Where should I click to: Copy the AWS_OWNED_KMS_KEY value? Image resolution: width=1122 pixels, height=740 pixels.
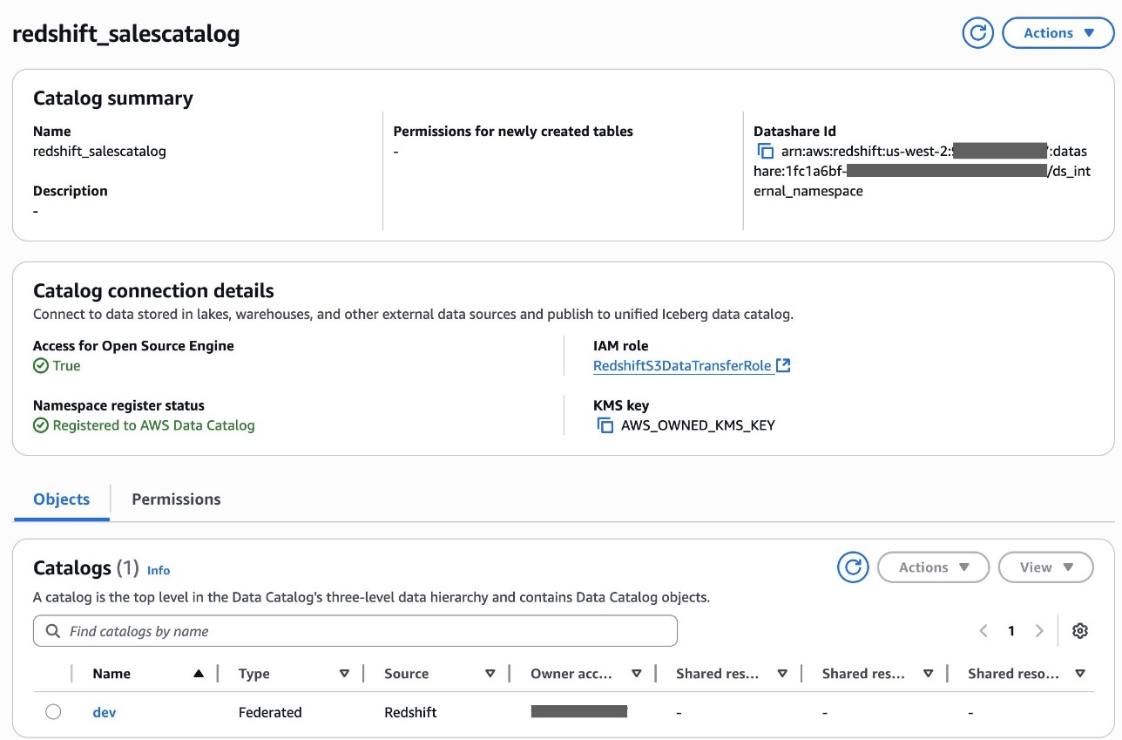(605, 425)
